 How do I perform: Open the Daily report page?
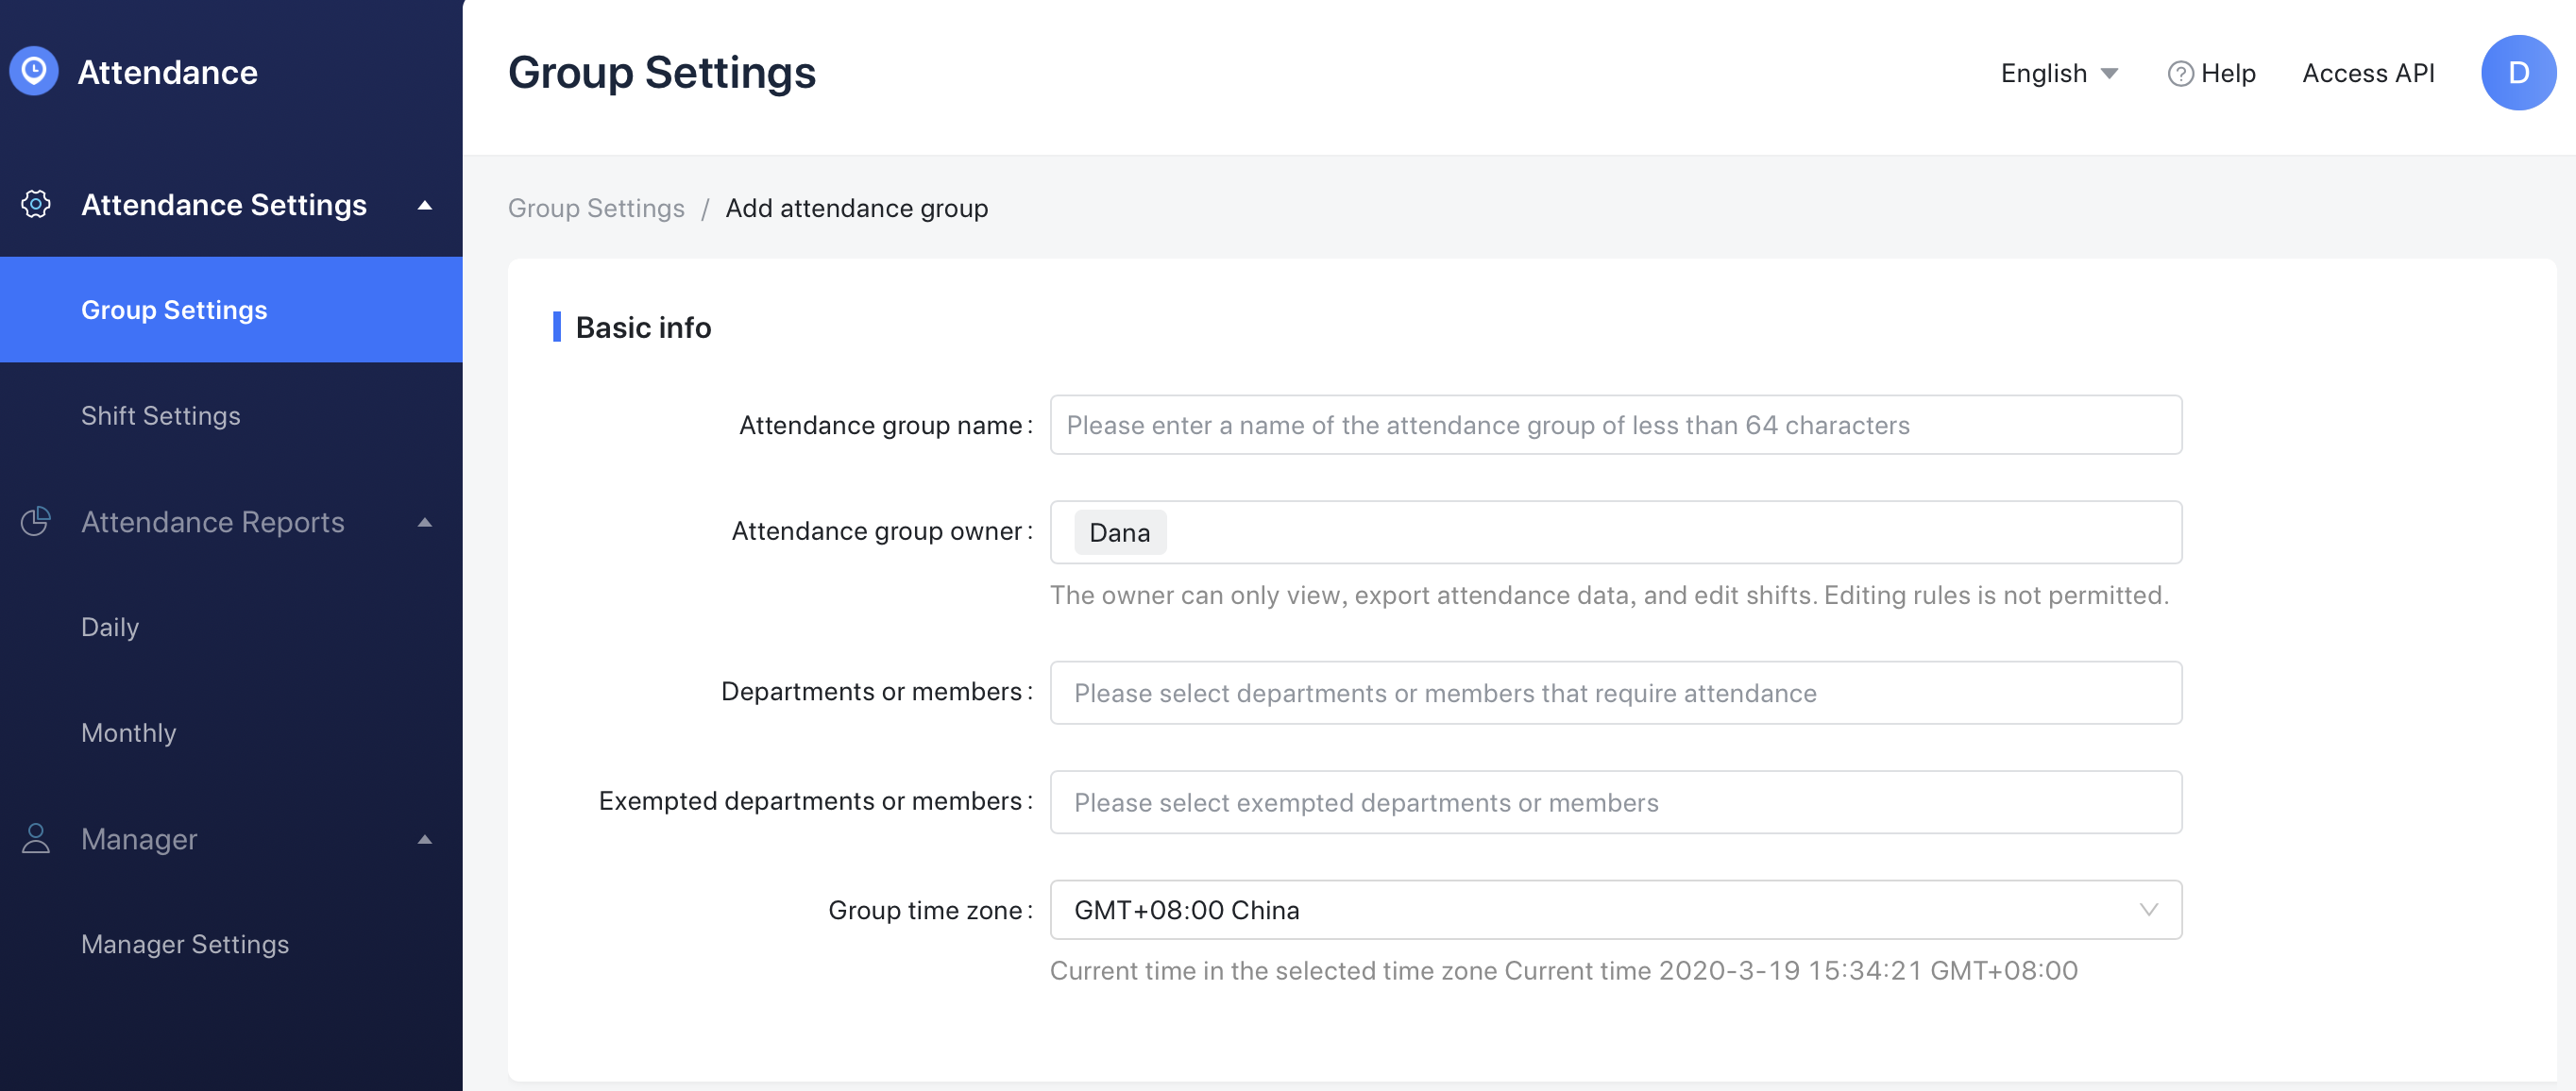coord(110,628)
